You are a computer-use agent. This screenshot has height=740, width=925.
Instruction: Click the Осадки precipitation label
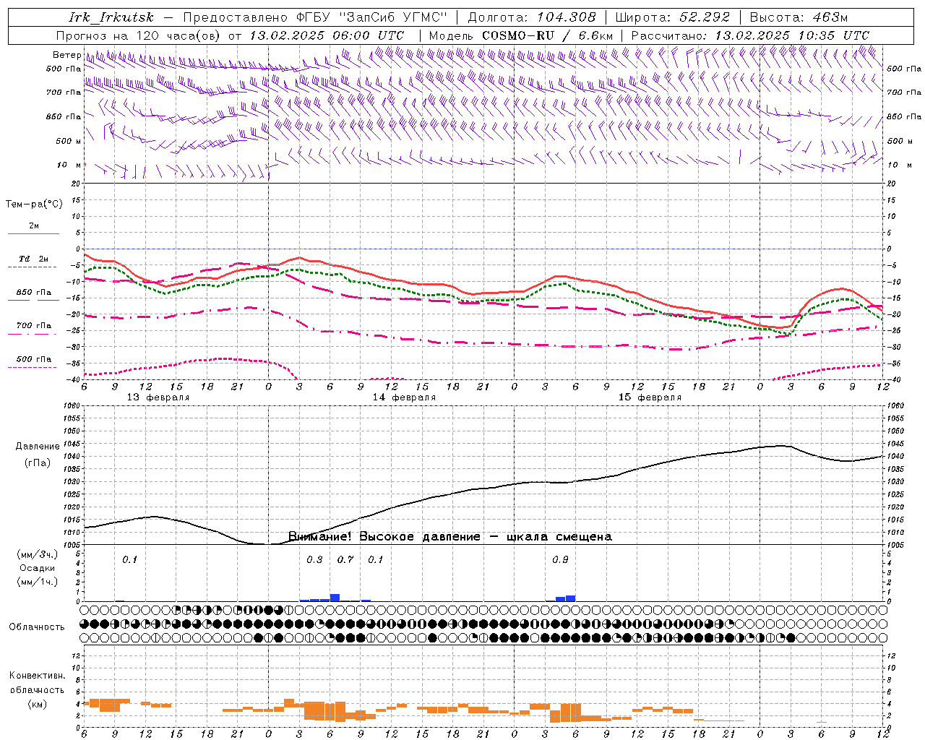click(x=38, y=568)
